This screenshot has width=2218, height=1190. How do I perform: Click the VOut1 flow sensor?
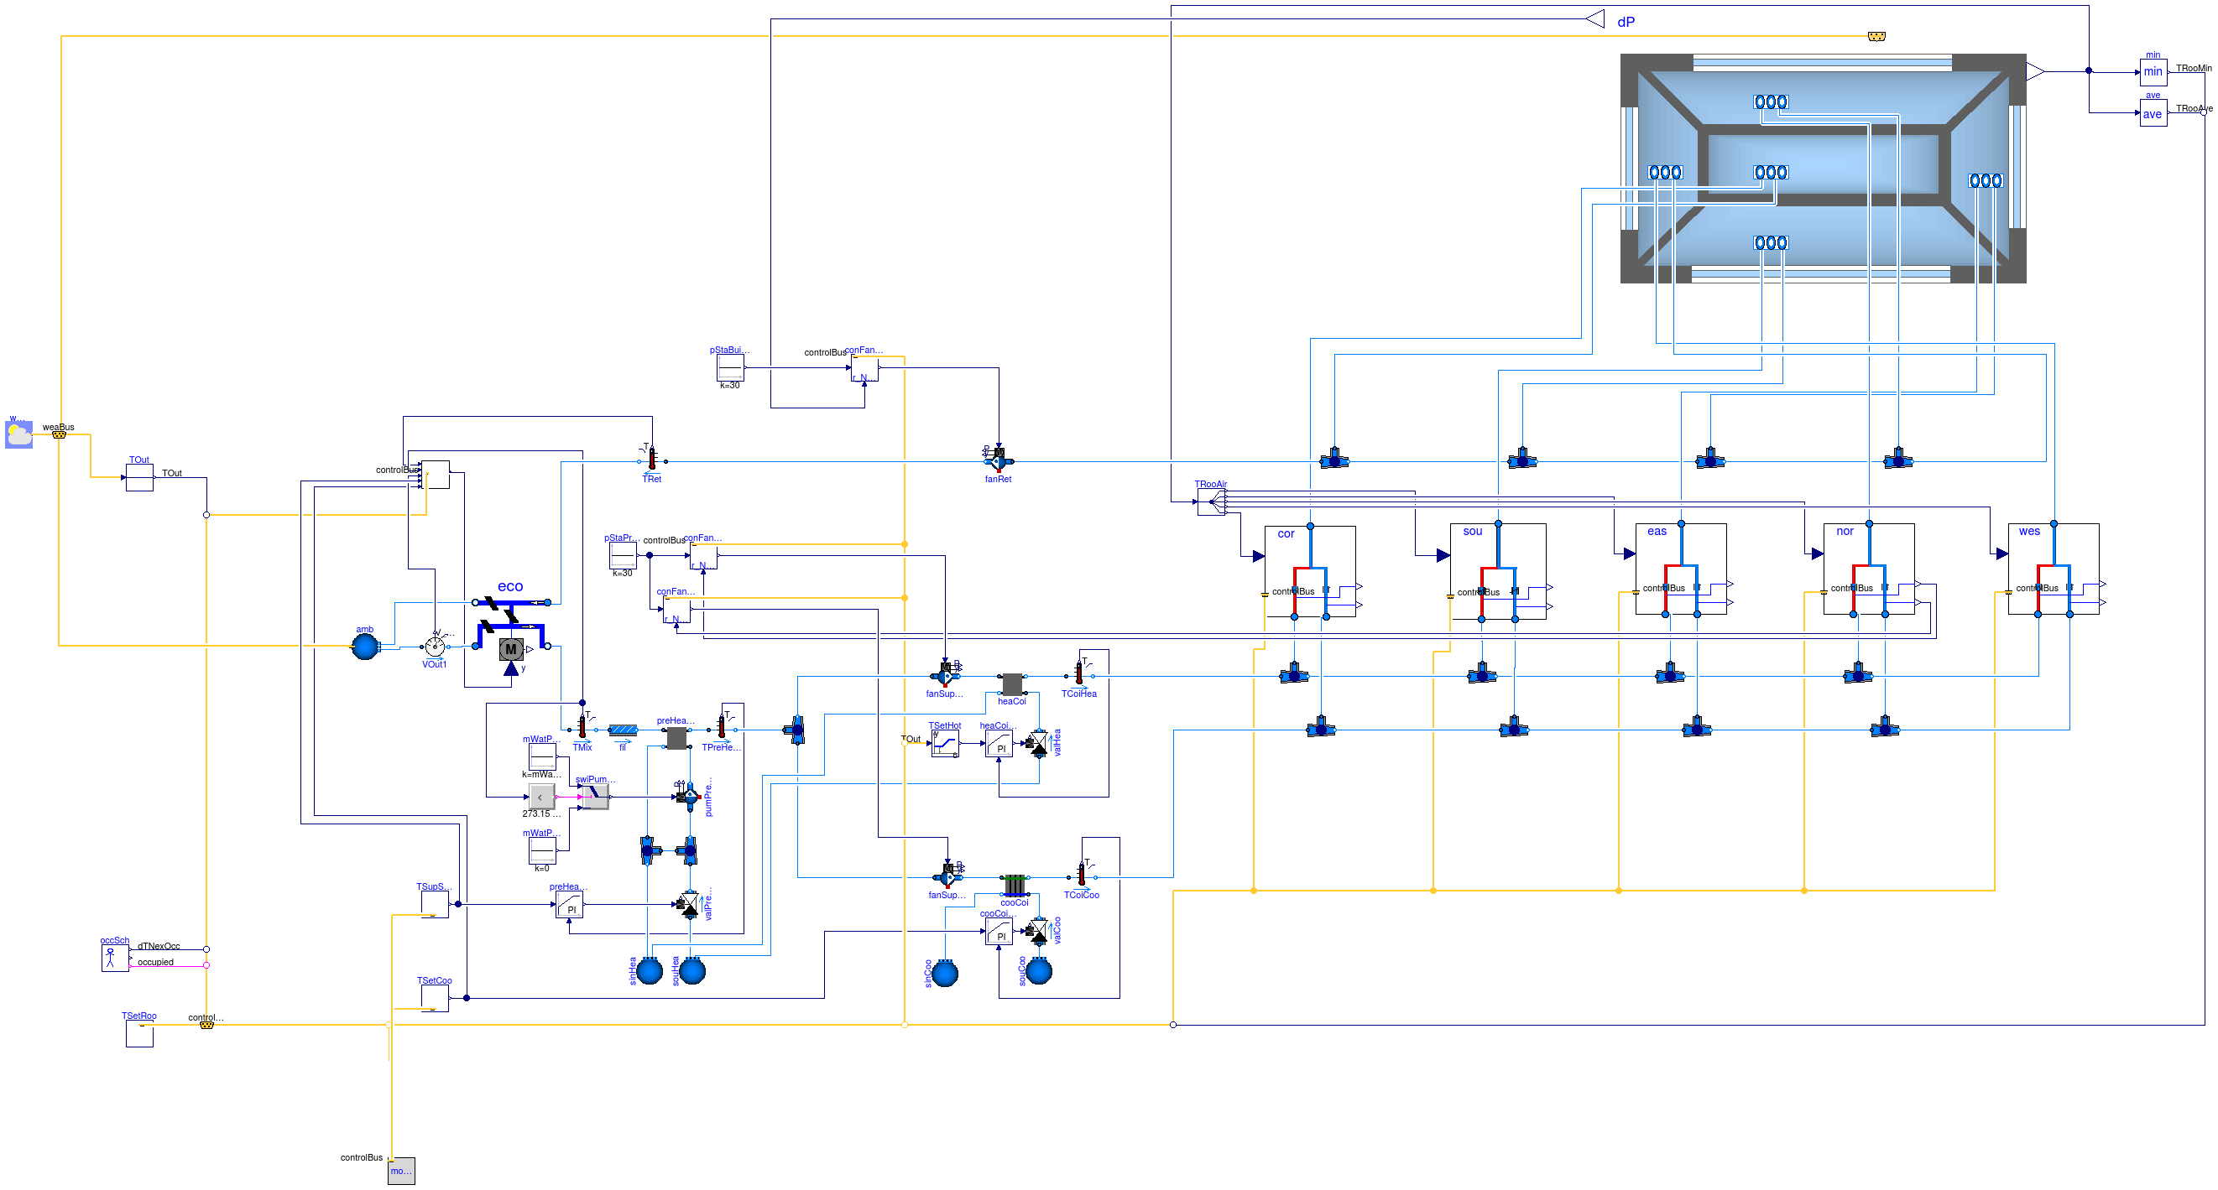pyautogui.click(x=435, y=647)
